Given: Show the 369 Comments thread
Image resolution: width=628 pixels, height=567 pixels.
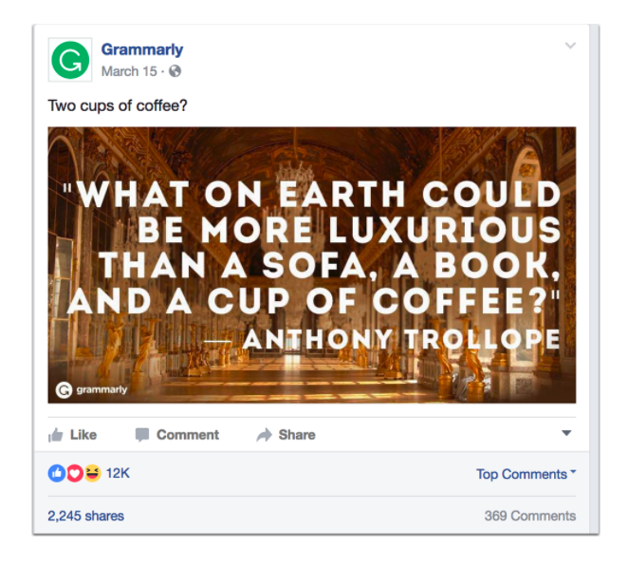Looking at the screenshot, I should tap(529, 516).
